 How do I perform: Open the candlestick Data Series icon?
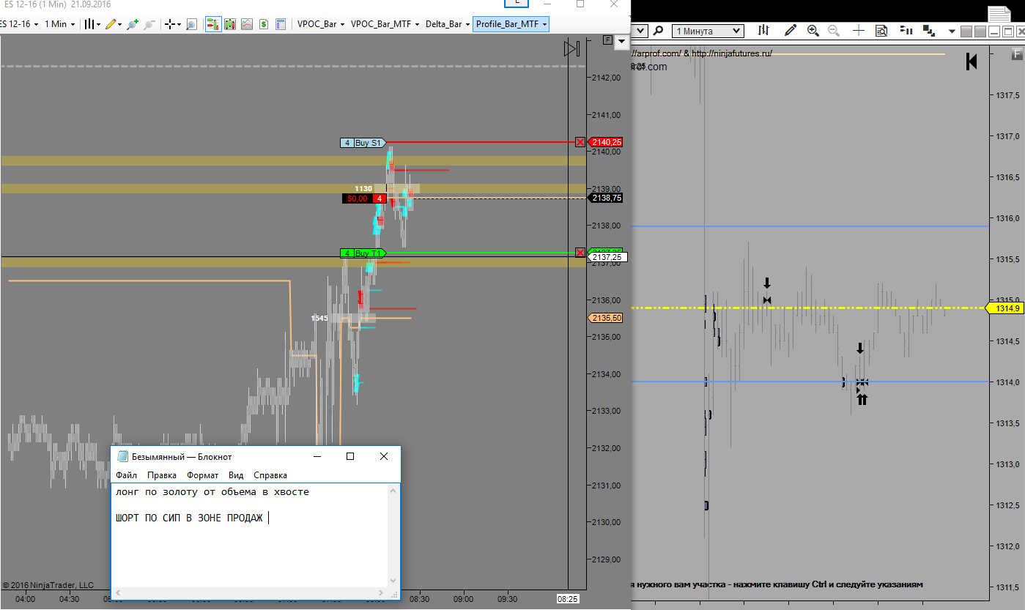pyautogui.click(x=230, y=24)
